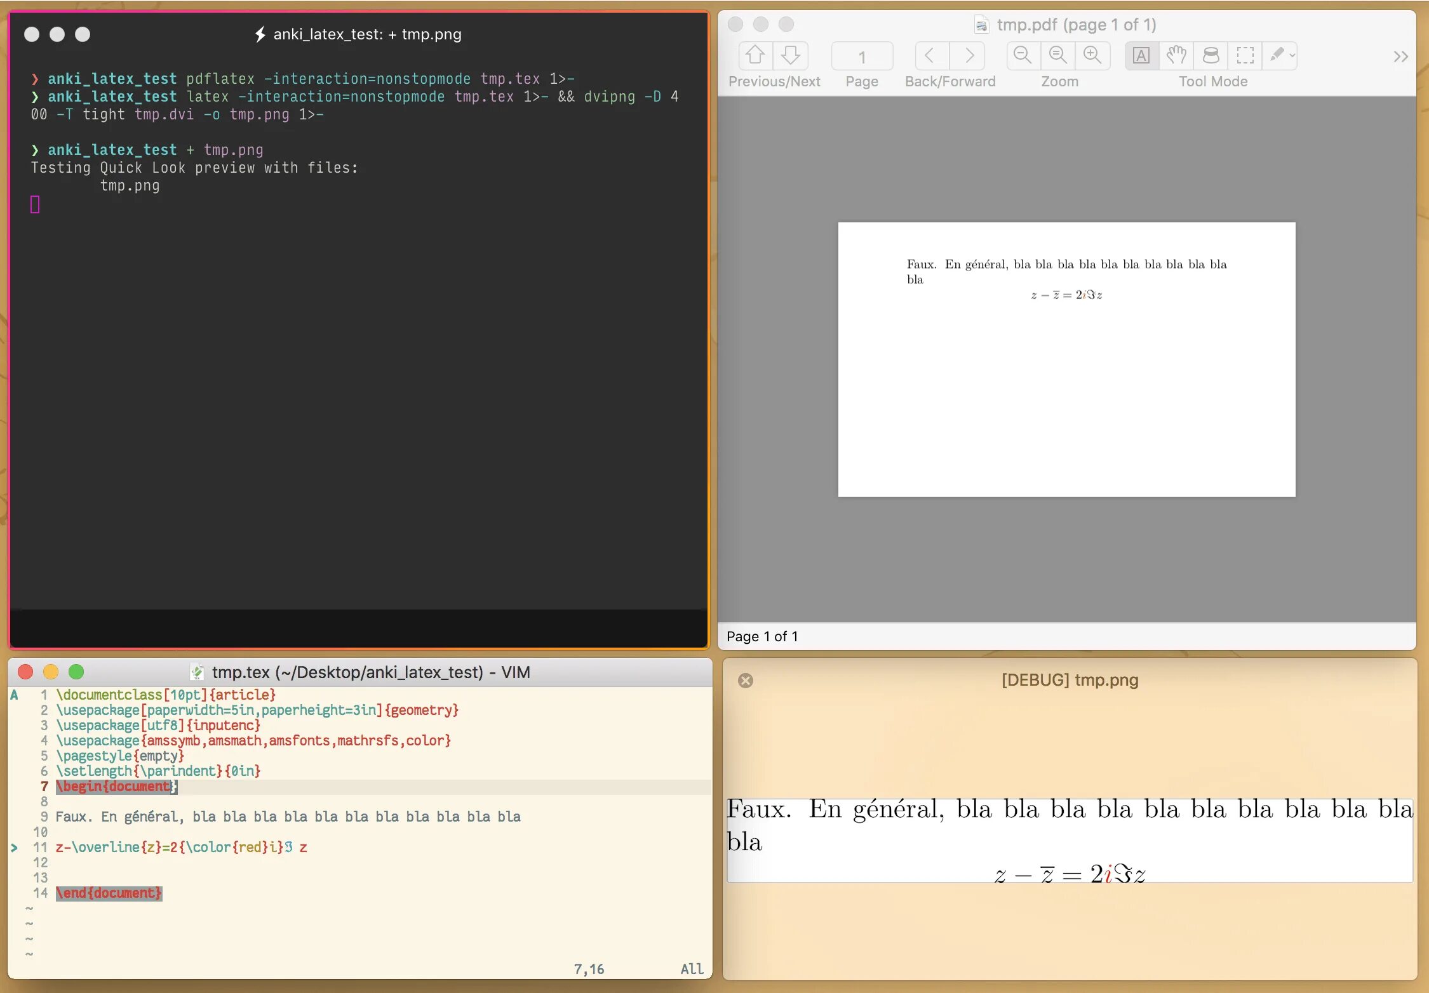Zoom out of the PDF with the minus magnifier
This screenshot has width=1429, height=993.
[x=1022, y=55]
